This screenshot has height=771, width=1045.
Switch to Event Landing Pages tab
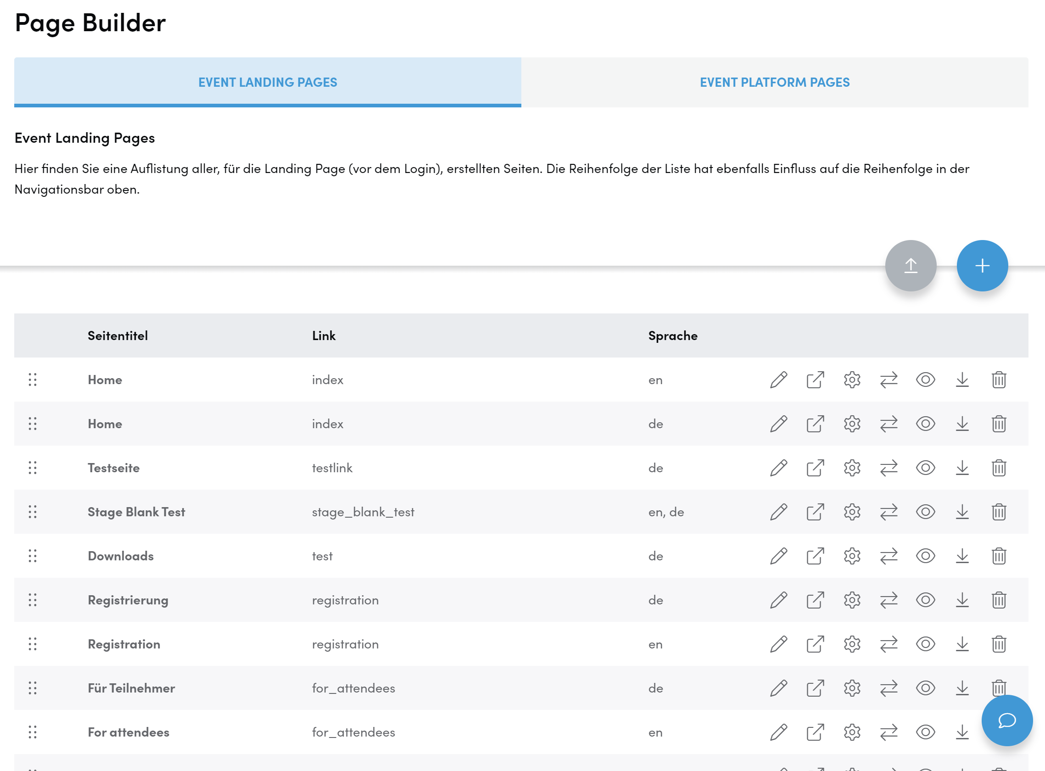(x=268, y=82)
